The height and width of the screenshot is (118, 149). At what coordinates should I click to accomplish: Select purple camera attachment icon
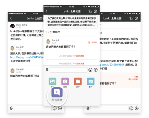click(x=65, y=81)
